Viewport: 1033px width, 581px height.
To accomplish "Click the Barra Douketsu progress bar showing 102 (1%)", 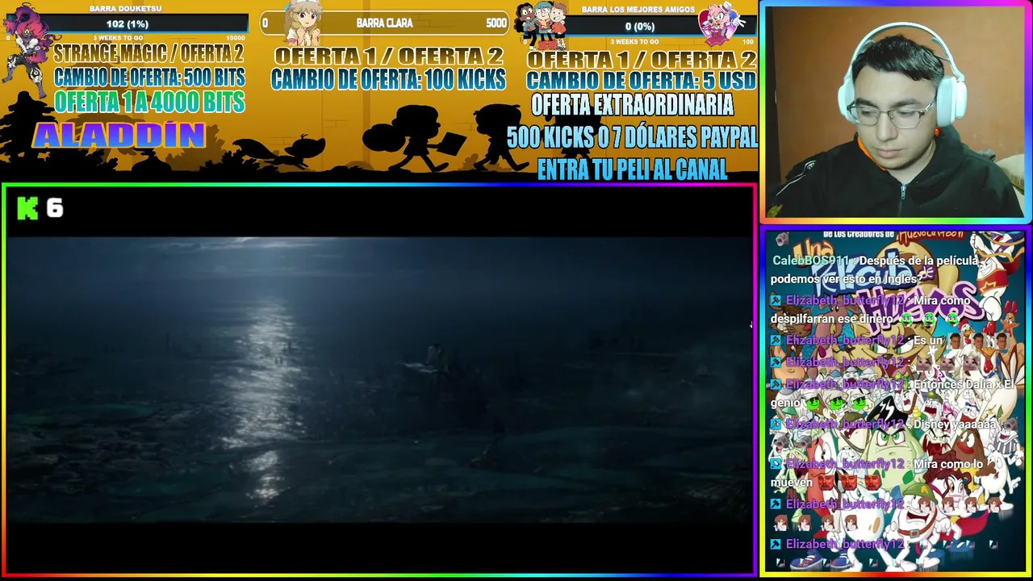I will 127,24.
